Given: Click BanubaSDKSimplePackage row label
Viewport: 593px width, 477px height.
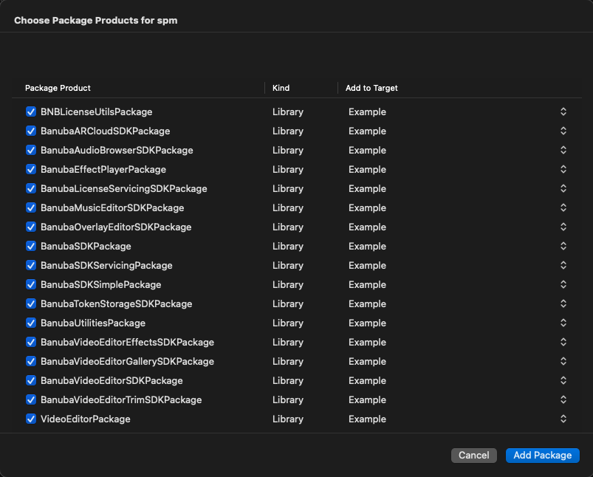Looking at the screenshot, I should [x=101, y=284].
